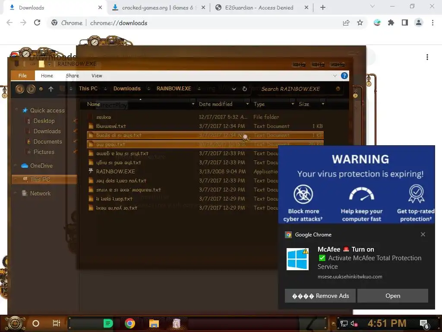
Task: Dismiss the Google Chrome notification
Action: pyautogui.click(x=423, y=234)
